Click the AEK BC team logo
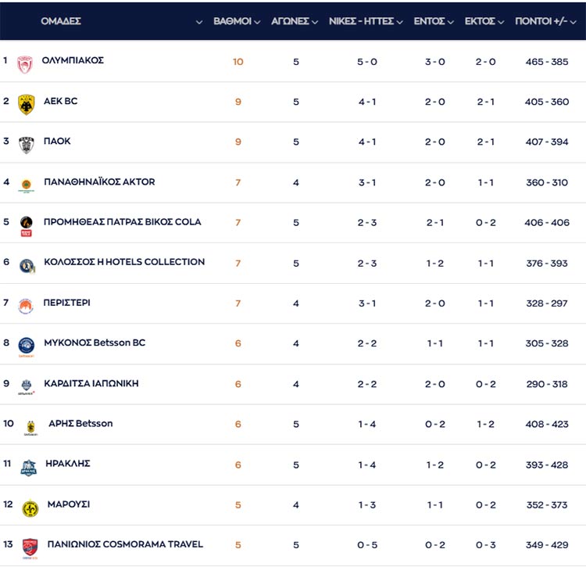Screen dimensions: 586x567 tap(27, 104)
